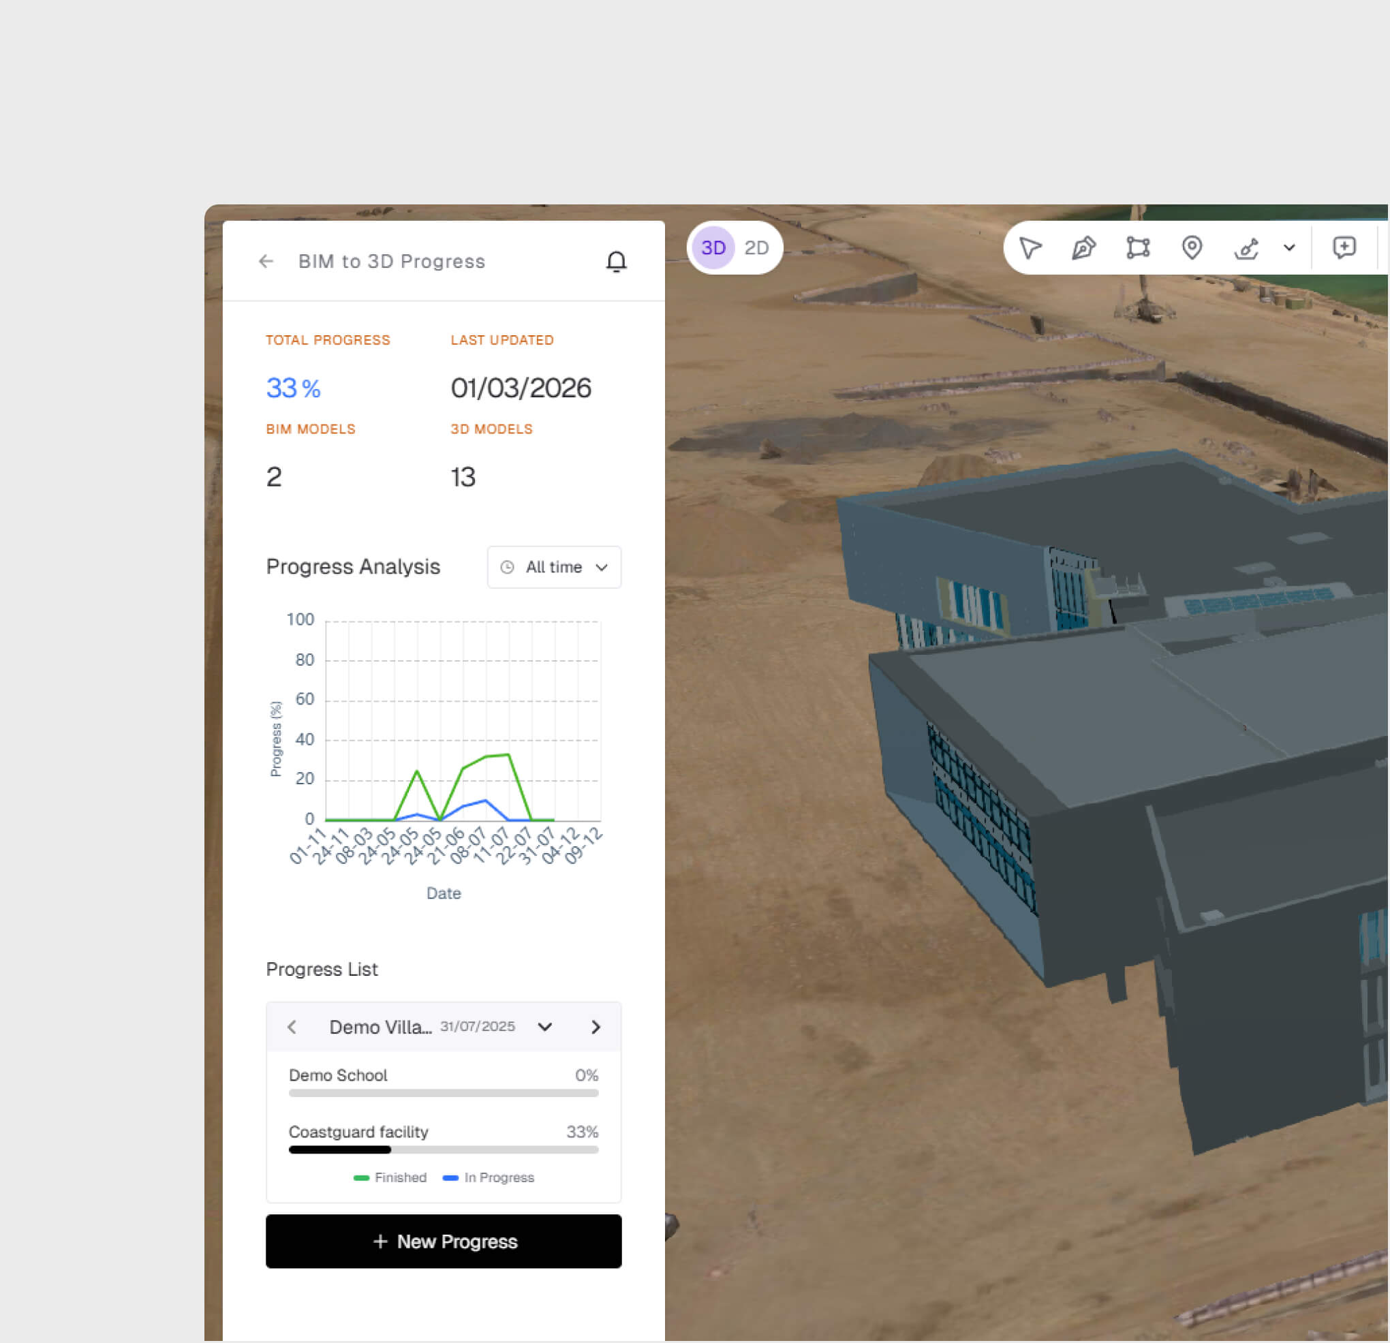Open the All time range dropdown
The height and width of the screenshot is (1343, 1390).
coord(554,568)
